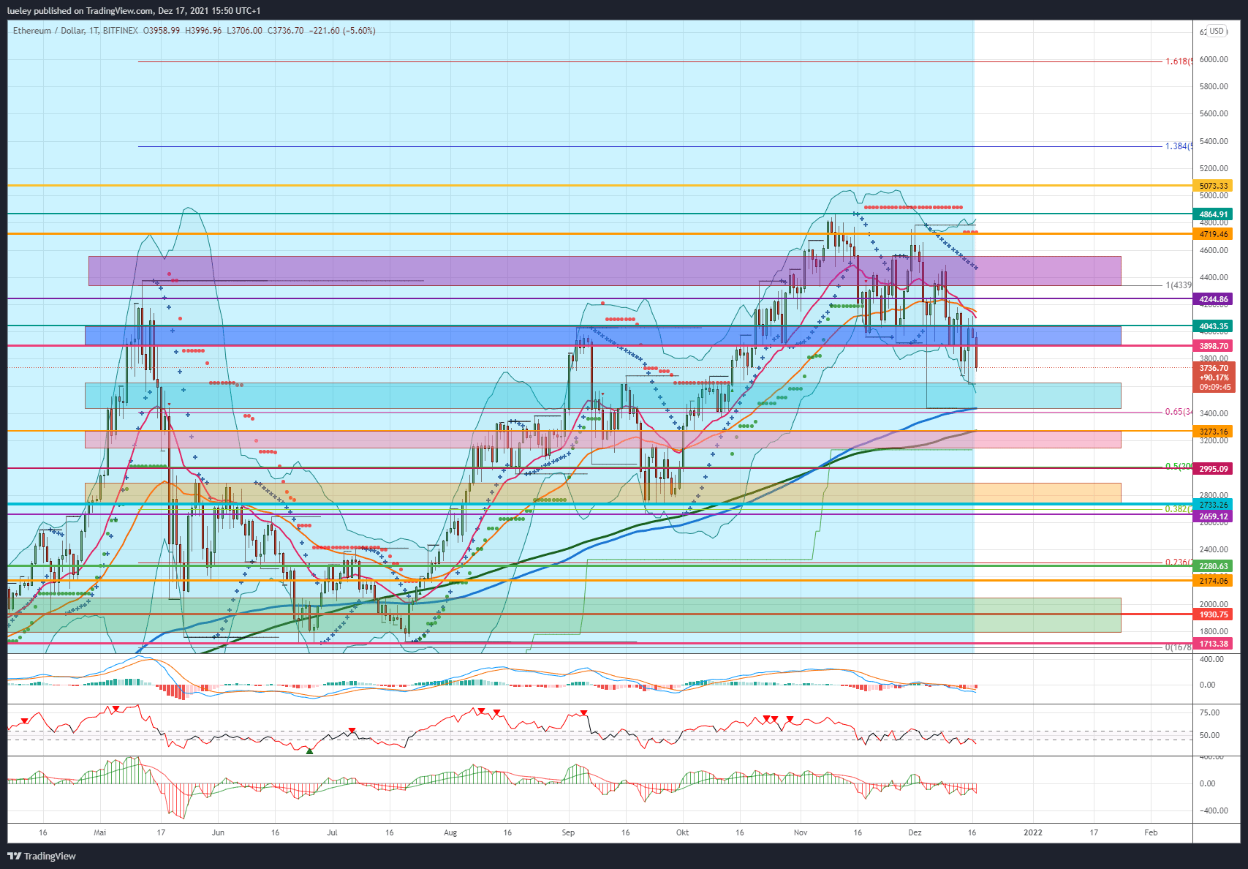Click the 4719.46 orange price label

[x=1214, y=234]
